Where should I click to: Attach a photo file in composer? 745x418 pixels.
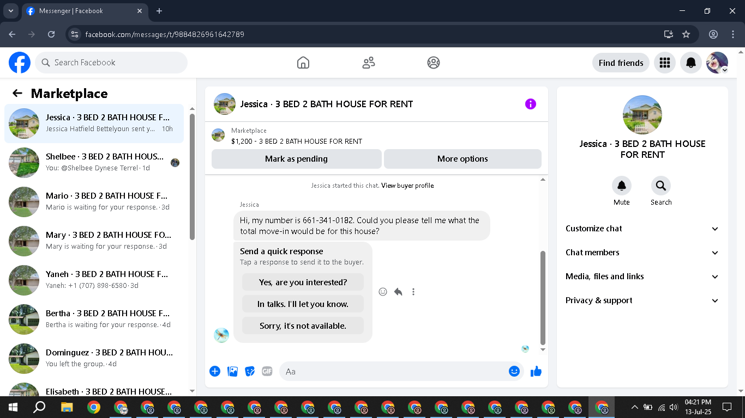232,371
